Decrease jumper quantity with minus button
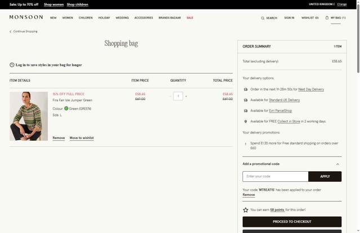 click(x=170, y=96)
